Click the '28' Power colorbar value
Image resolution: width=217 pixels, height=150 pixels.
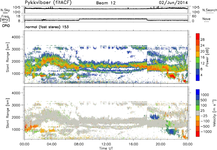pos(202,40)
